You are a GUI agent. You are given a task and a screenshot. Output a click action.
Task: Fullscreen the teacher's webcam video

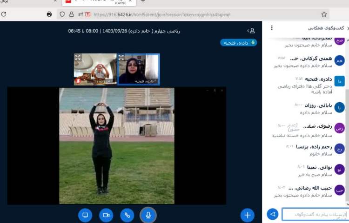[121, 58]
